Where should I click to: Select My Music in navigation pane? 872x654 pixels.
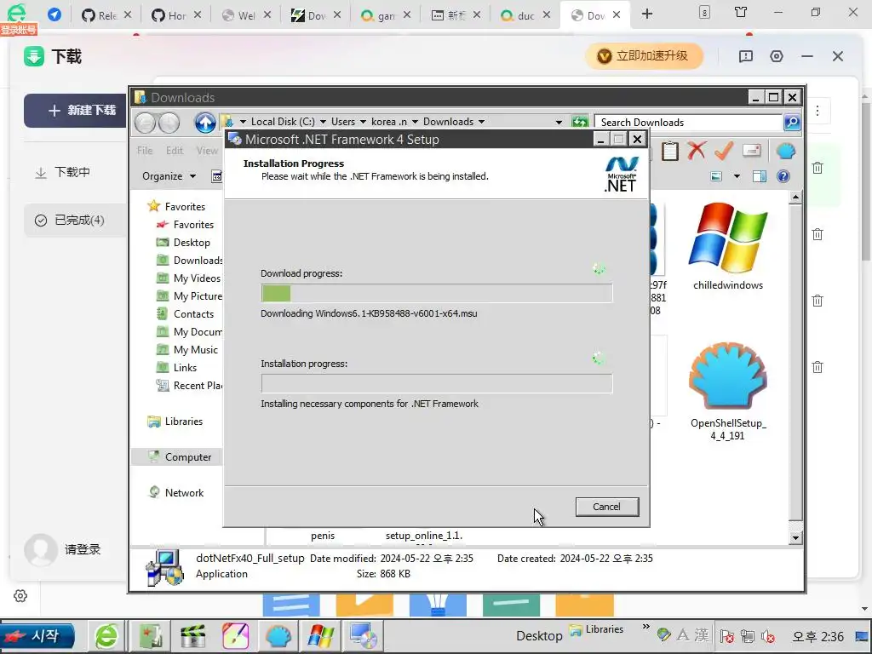click(186, 350)
